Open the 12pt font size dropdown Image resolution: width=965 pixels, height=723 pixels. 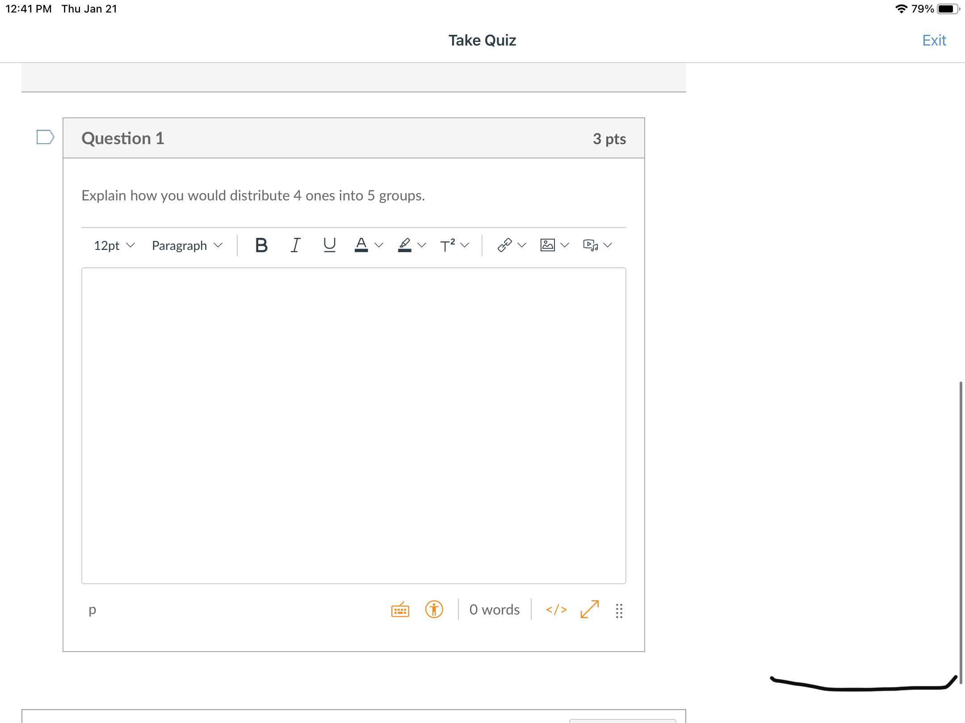pyautogui.click(x=114, y=245)
